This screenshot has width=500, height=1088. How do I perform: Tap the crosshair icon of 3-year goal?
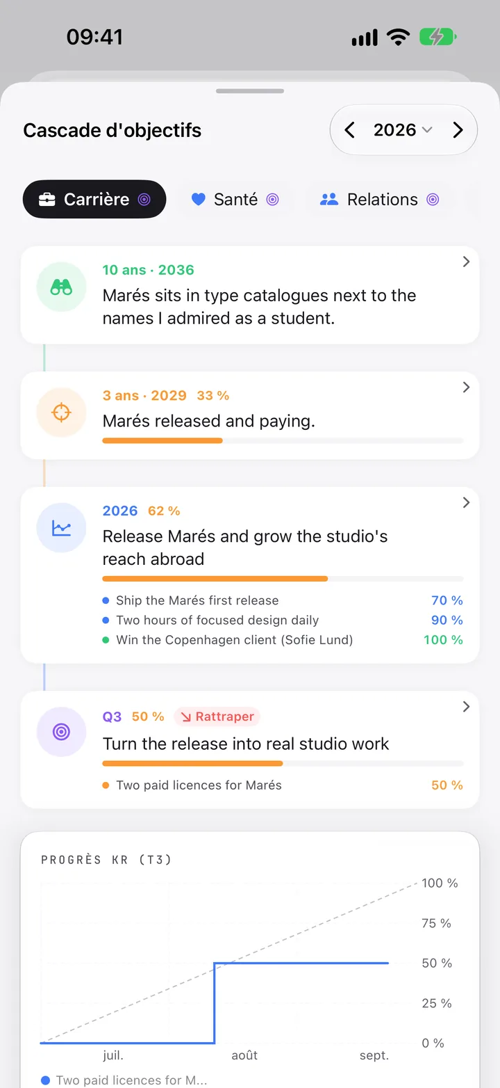(x=61, y=413)
